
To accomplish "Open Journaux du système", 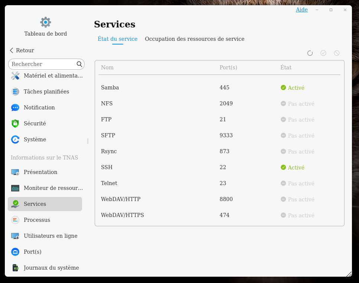I will pyautogui.click(x=51, y=268).
